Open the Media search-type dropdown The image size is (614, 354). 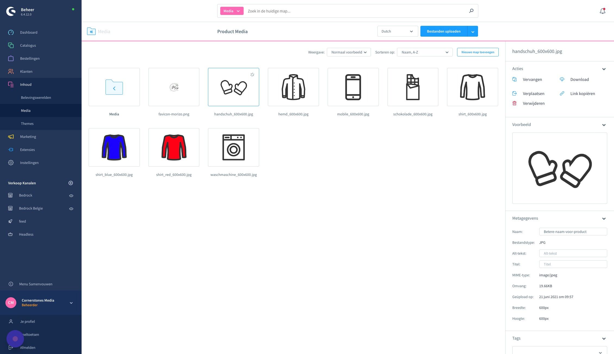tap(232, 11)
